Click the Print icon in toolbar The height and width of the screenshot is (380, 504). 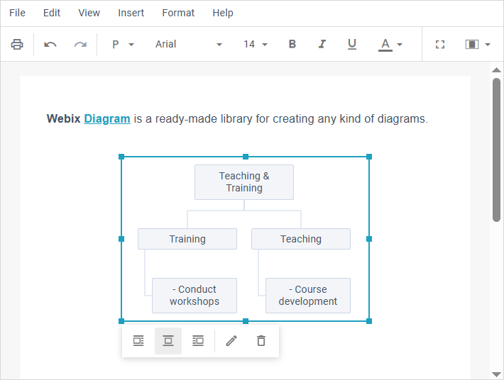pos(17,45)
